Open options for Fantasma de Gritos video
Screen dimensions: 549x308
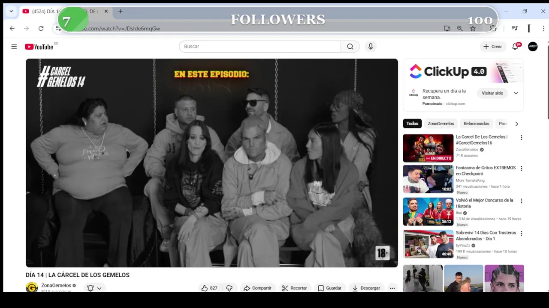522,169
